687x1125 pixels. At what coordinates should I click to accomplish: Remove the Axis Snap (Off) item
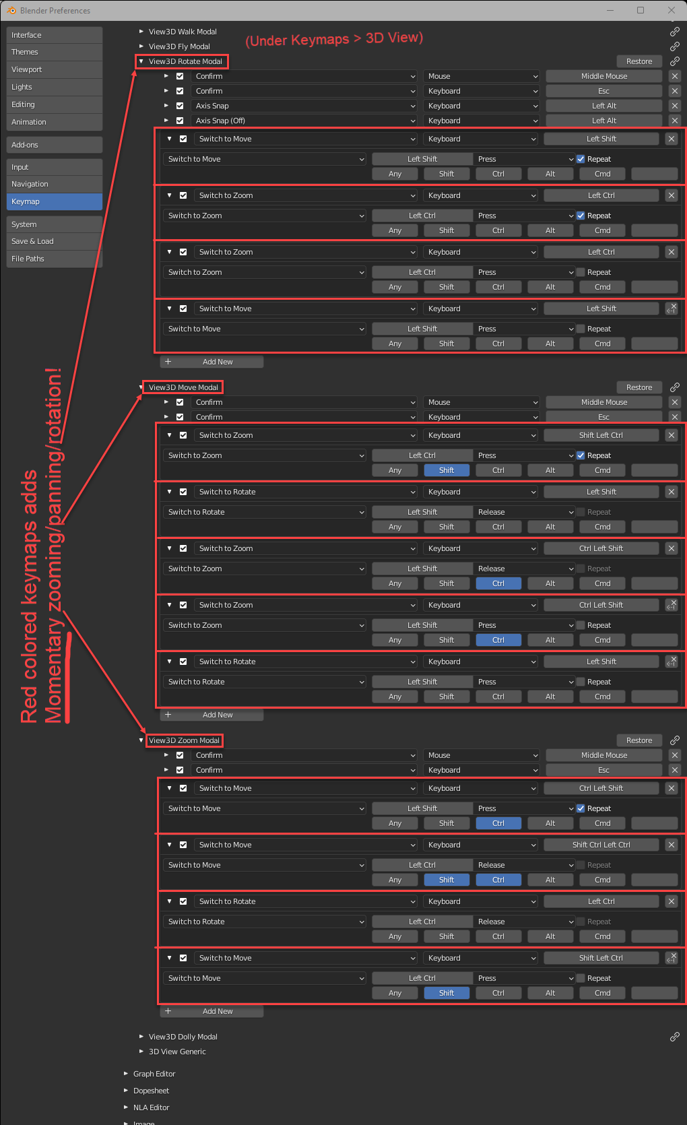pos(674,121)
